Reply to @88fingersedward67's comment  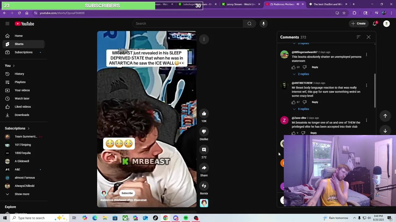315,67
